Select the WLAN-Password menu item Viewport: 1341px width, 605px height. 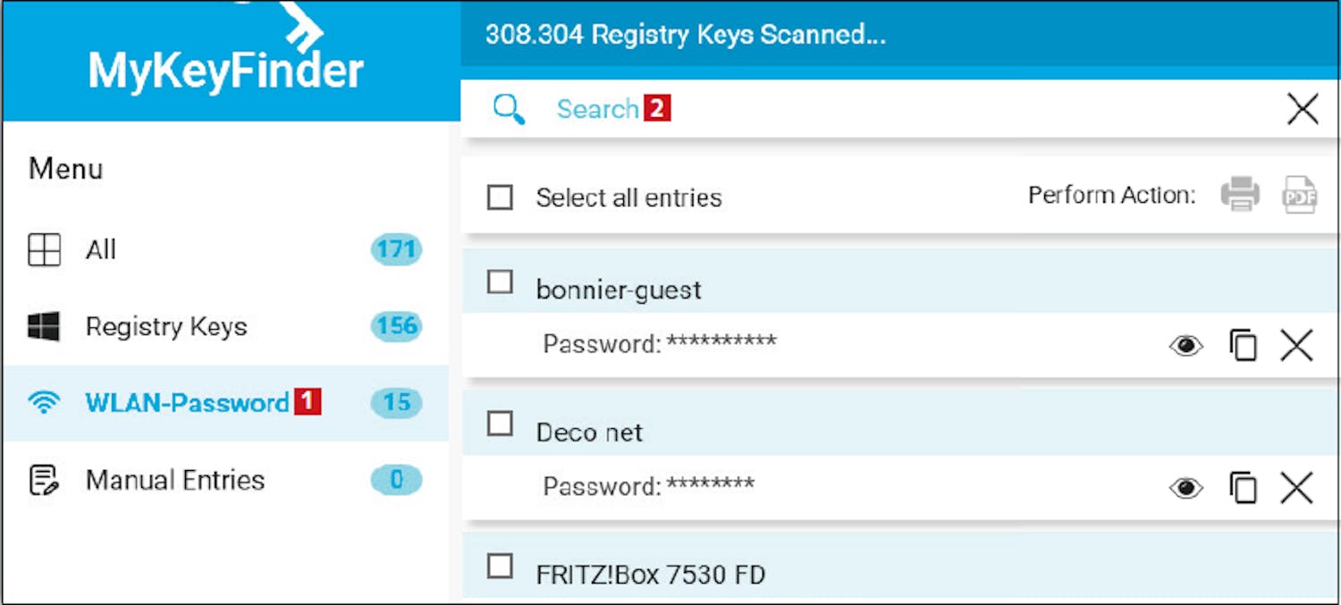coord(186,403)
